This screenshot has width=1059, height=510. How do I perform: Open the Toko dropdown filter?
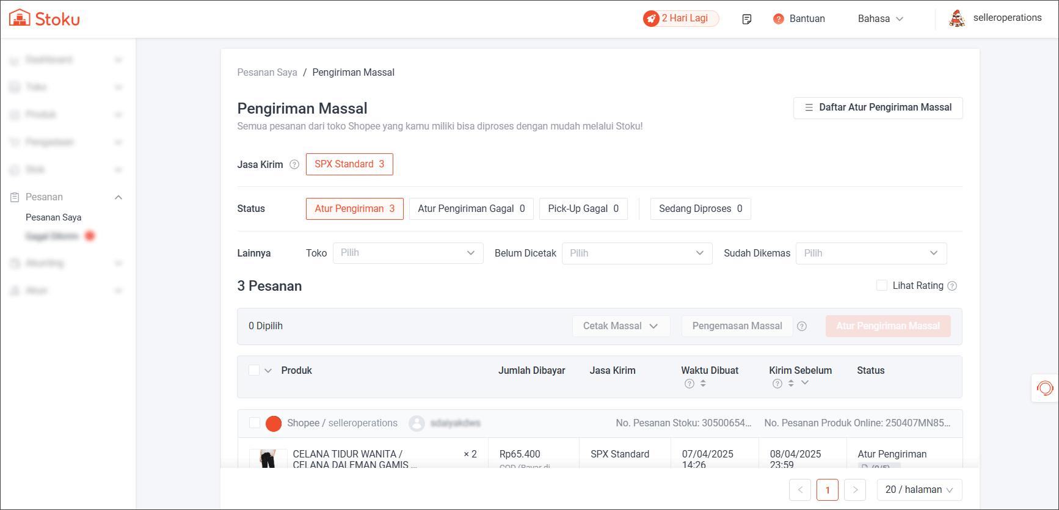coord(407,253)
